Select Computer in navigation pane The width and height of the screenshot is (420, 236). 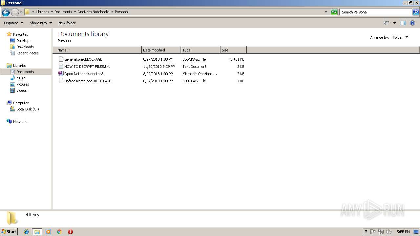tap(21, 103)
